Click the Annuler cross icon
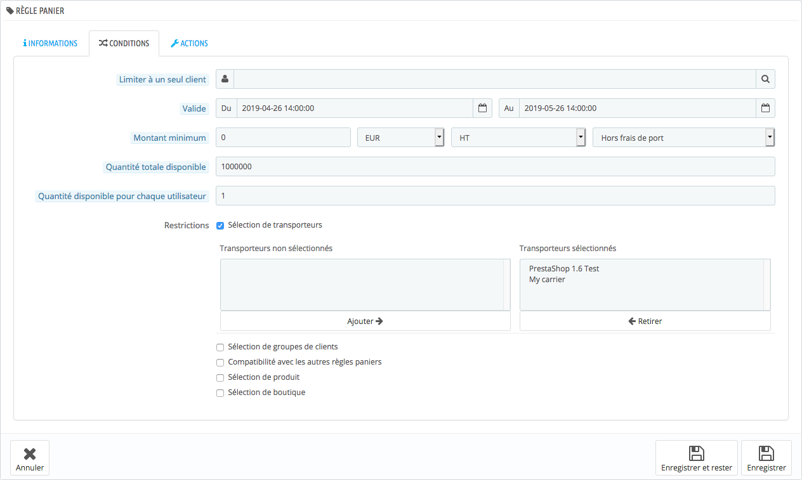This screenshot has height=480, width=802. point(30,454)
